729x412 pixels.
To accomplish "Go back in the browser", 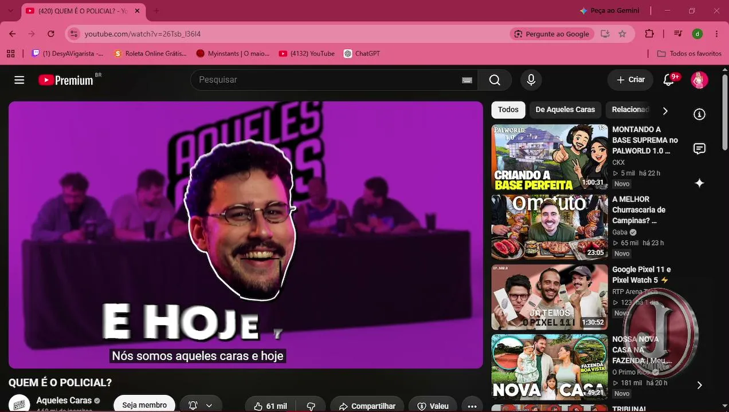I will click(13, 34).
